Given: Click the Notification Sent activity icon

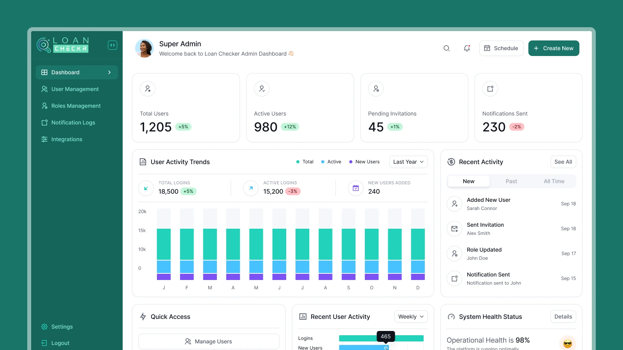Looking at the screenshot, I should 454,278.
